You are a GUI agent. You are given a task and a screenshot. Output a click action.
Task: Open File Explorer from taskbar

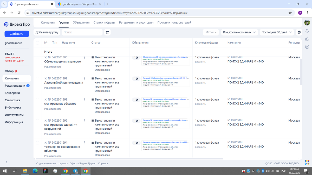[25, 171]
